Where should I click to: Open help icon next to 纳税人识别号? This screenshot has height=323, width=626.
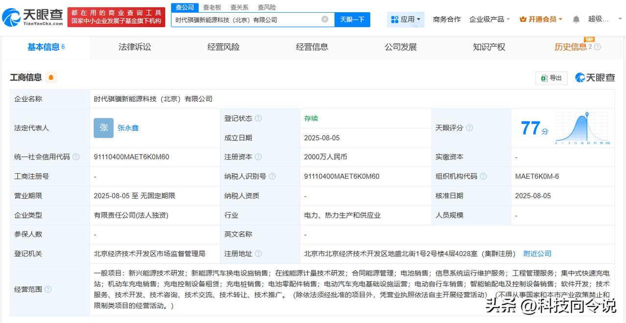272,176
